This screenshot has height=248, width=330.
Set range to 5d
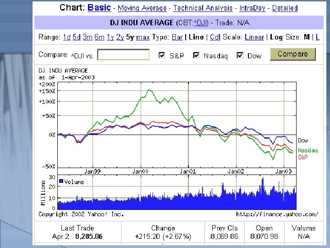click(77, 37)
